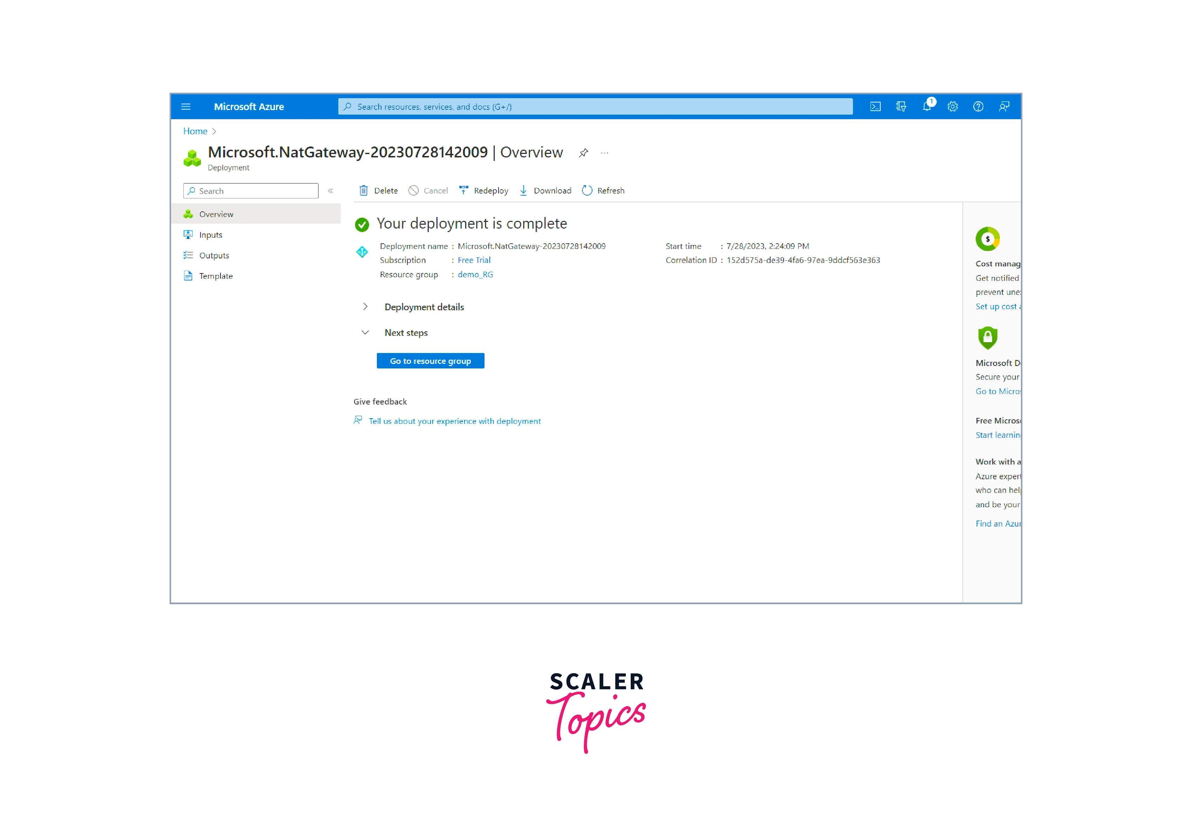Click Go to resource group button
This screenshot has height=821, width=1192.
point(430,361)
